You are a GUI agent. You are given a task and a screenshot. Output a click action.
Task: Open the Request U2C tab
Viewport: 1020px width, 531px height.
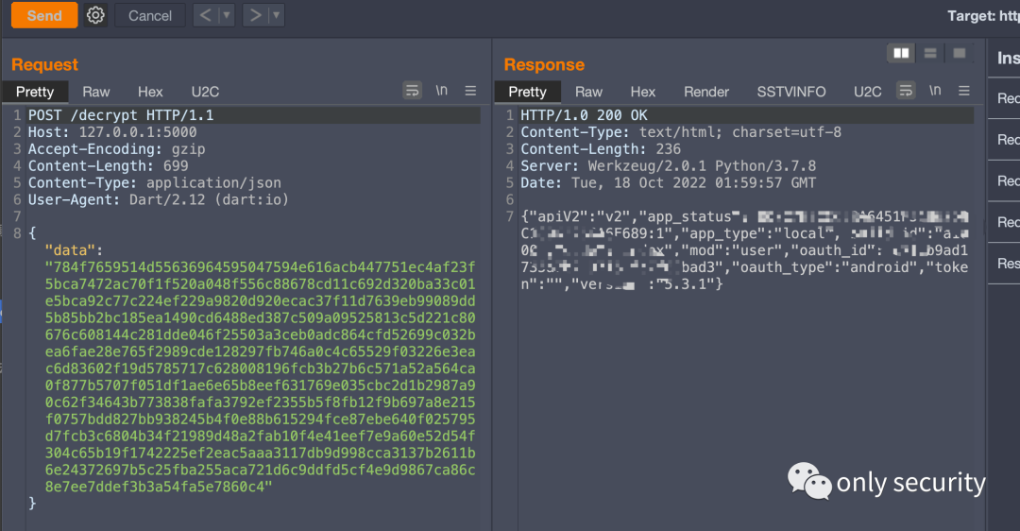pyautogui.click(x=205, y=92)
